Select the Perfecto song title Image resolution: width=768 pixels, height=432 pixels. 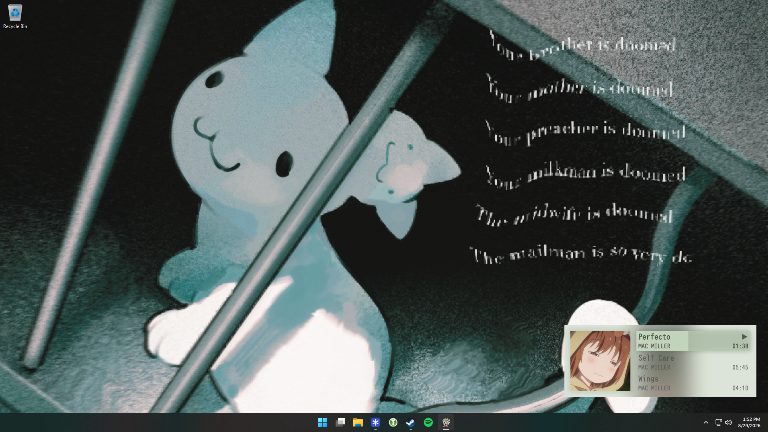(x=654, y=337)
